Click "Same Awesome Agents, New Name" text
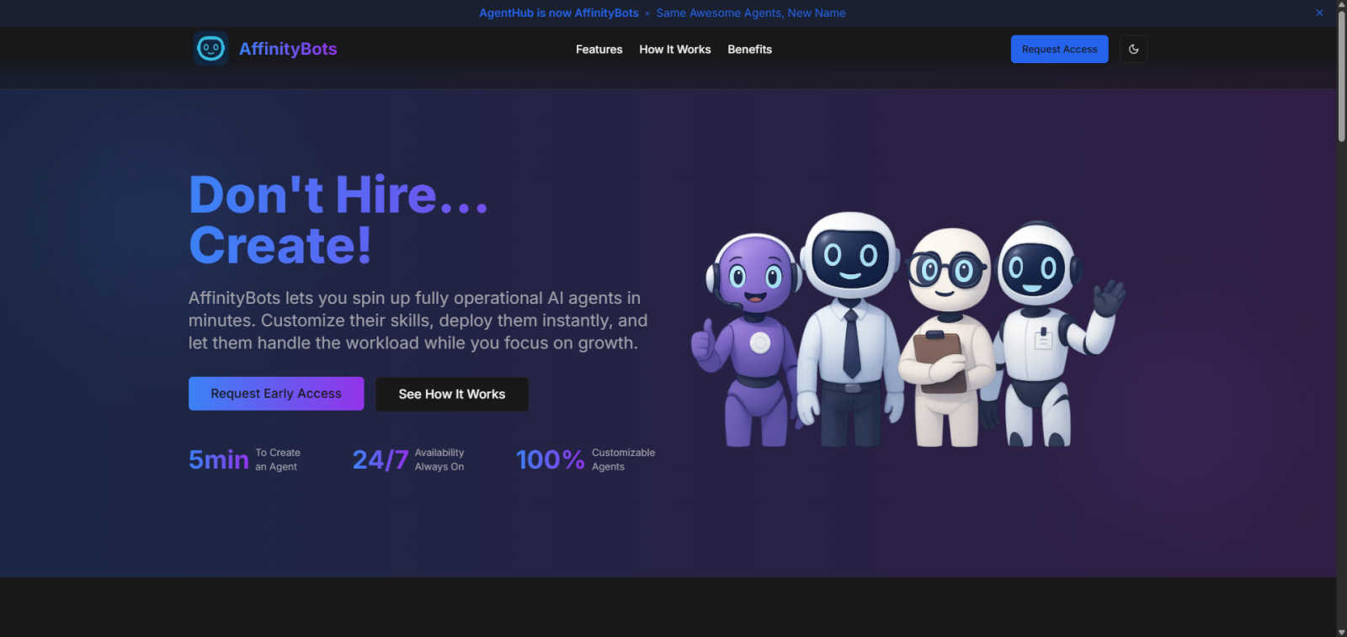The width and height of the screenshot is (1347, 637). (751, 13)
